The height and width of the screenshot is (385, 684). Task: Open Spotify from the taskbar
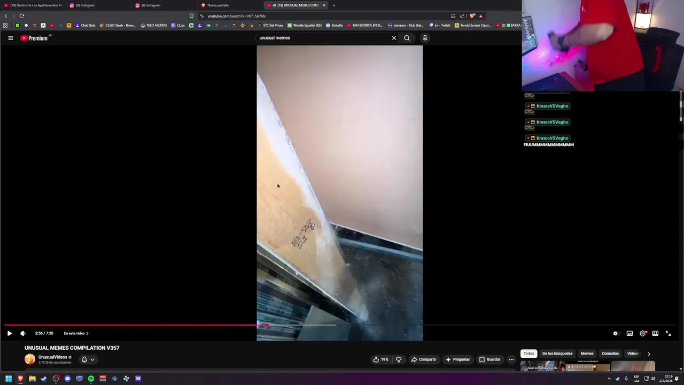tap(91, 379)
